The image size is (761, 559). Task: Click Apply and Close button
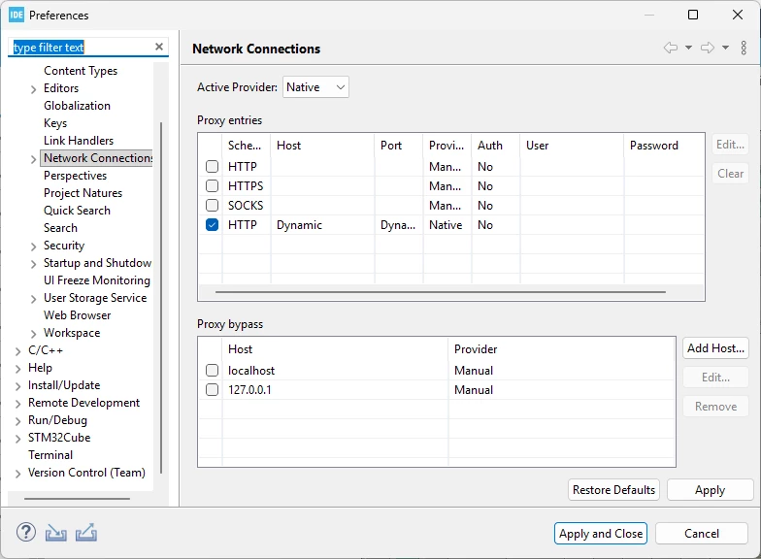pyautogui.click(x=600, y=534)
